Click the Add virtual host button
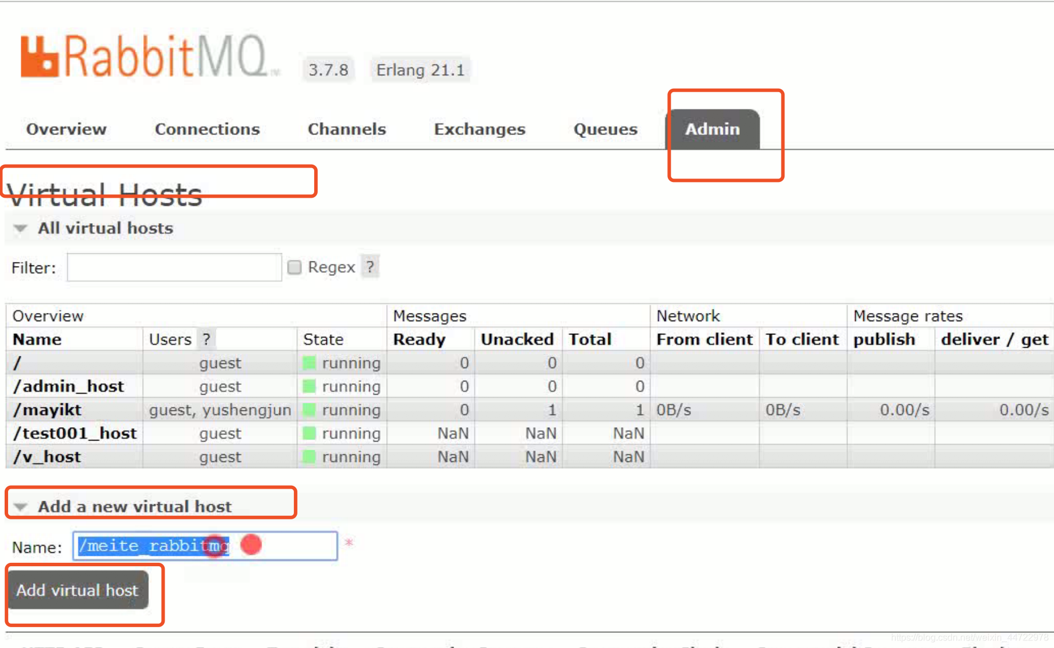The width and height of the screenshot is (1054, 648). pyautogui.click(x=78, y=590)
